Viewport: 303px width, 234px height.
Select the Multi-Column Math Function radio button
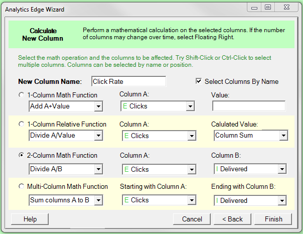(21, 186)
